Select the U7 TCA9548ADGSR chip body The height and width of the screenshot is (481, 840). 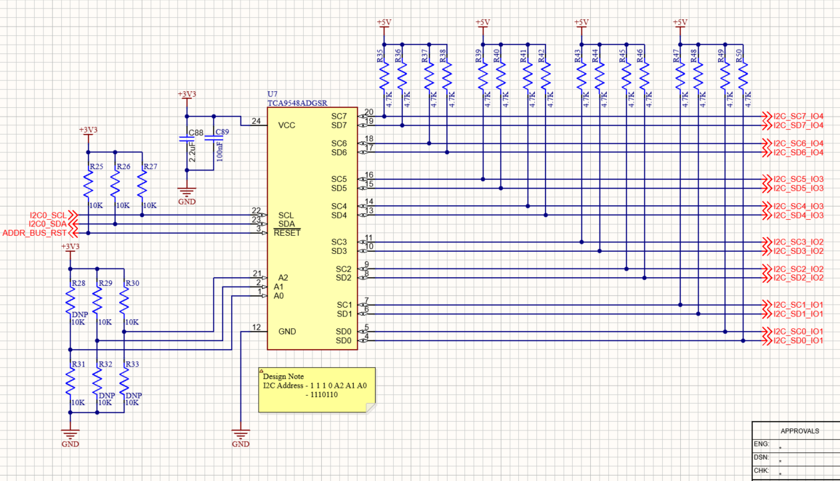click(x=312, y=229)
